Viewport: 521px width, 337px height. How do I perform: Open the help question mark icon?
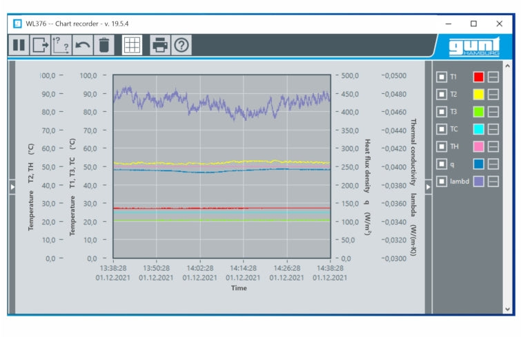(x=181, y=46)
